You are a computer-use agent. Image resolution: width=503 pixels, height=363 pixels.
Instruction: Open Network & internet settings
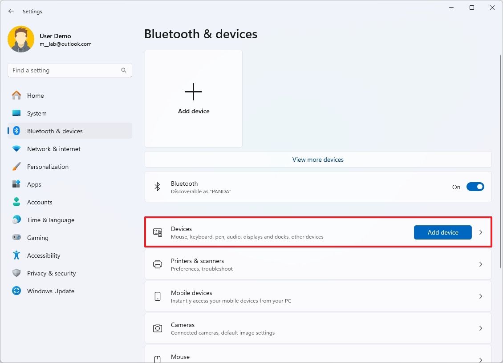tap(19, 149)
